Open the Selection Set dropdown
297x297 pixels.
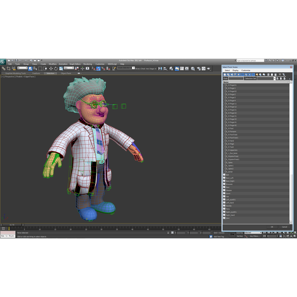(x=275, y=78)
